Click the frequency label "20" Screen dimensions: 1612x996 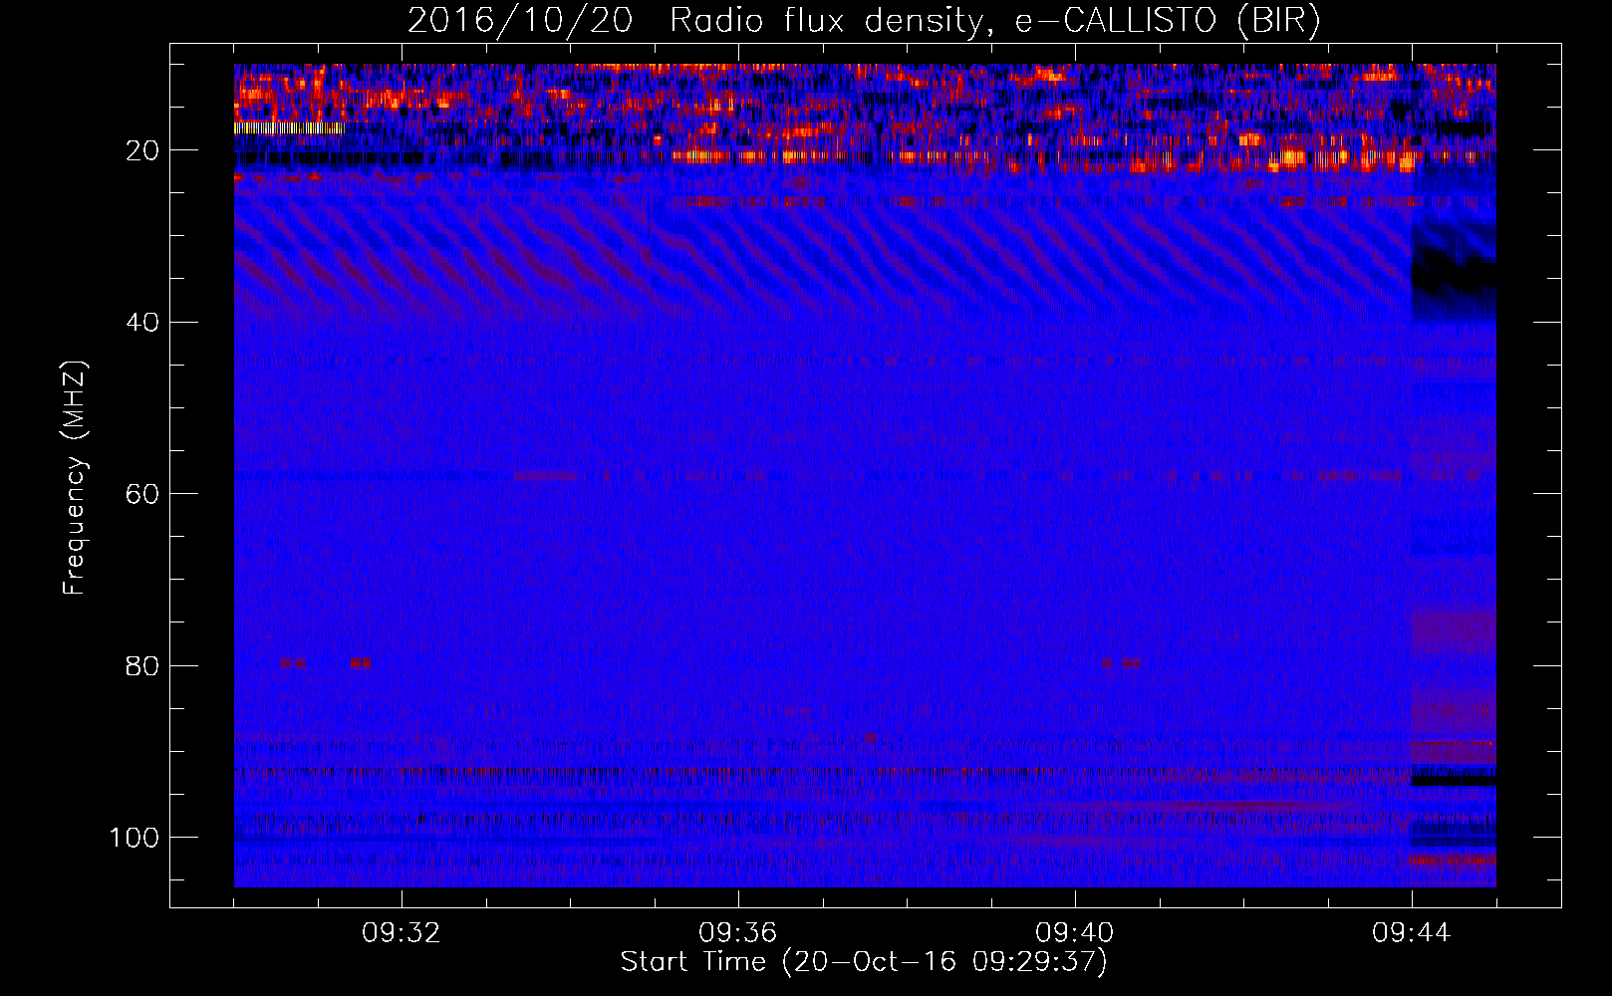click(x=142, y=150)
